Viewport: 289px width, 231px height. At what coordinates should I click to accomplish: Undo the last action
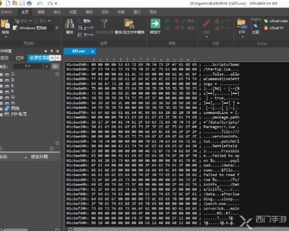pyautogui.click(x=39, y=3)
